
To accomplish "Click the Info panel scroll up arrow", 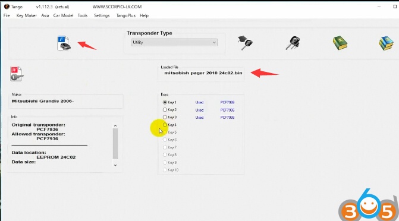I will coord(115,125).
